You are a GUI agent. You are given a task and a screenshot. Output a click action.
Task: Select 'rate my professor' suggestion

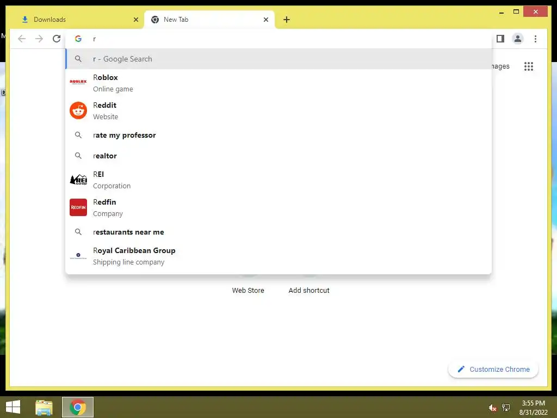[x=278, y=135]
